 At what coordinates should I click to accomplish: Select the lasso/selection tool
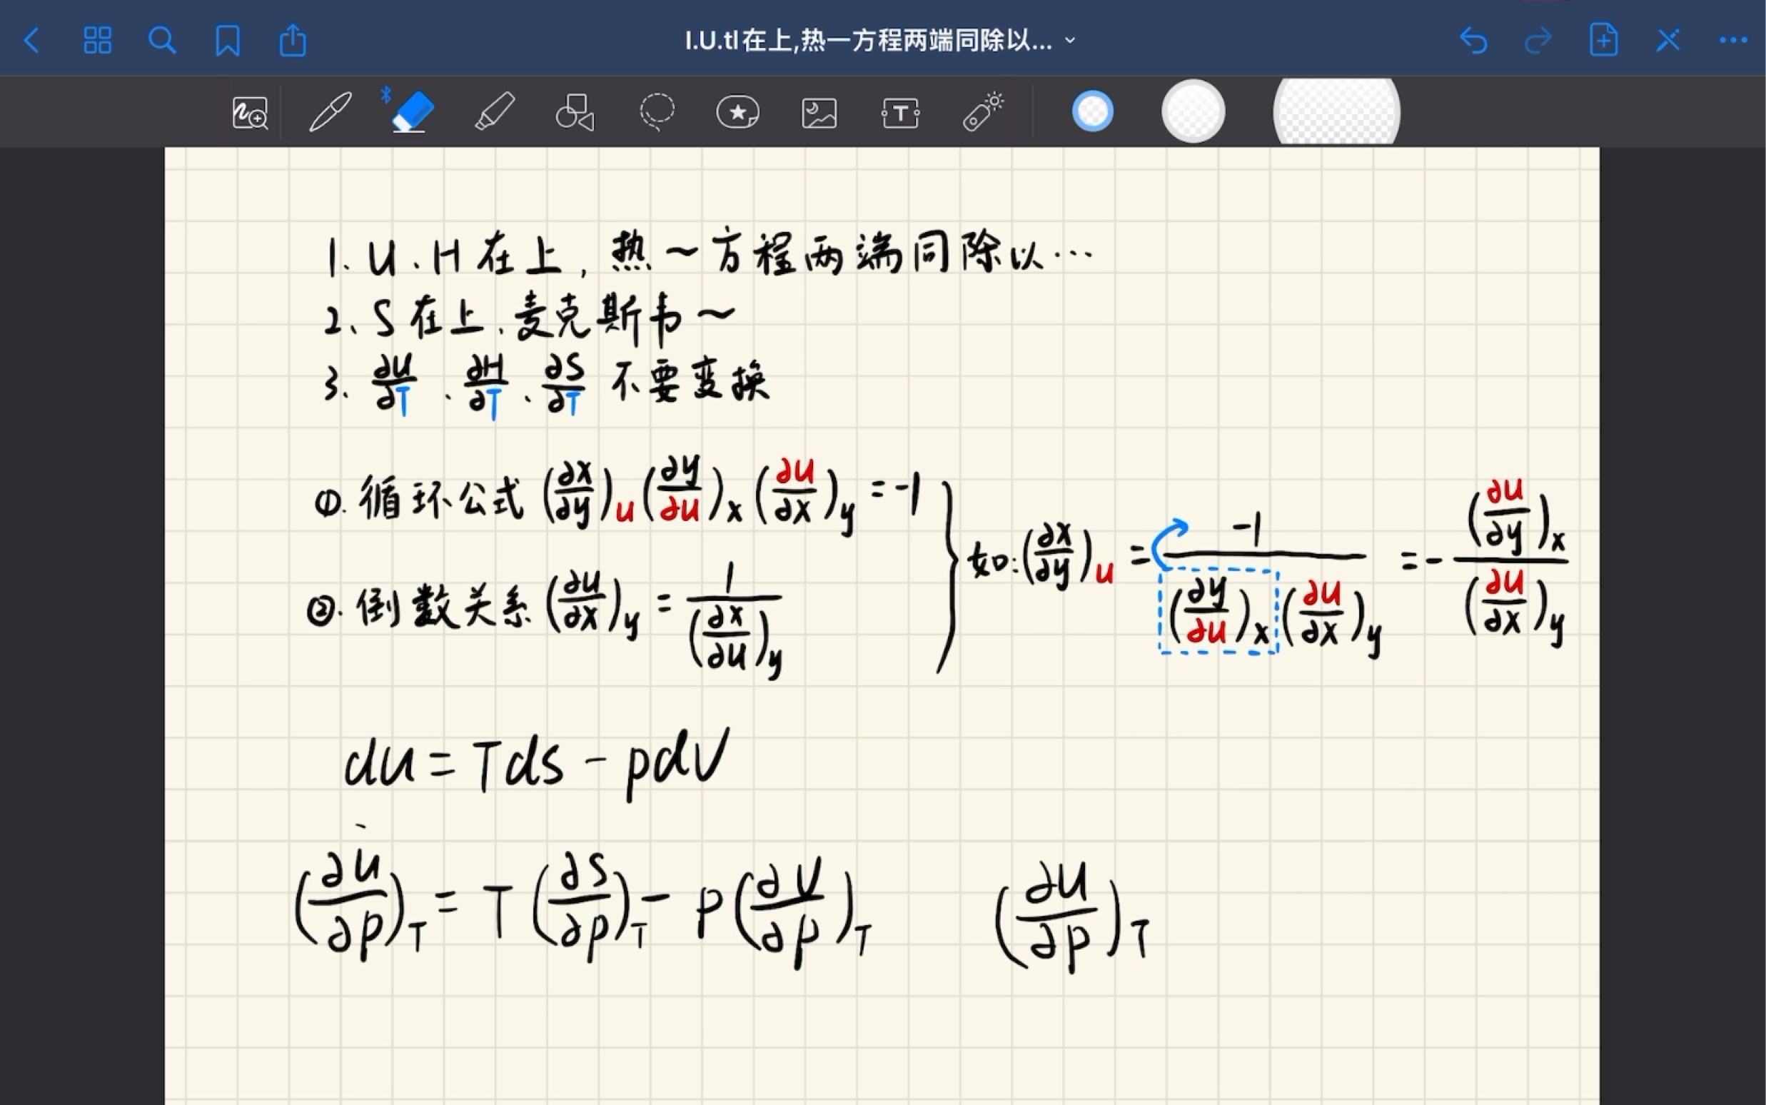tap(657, 113)
